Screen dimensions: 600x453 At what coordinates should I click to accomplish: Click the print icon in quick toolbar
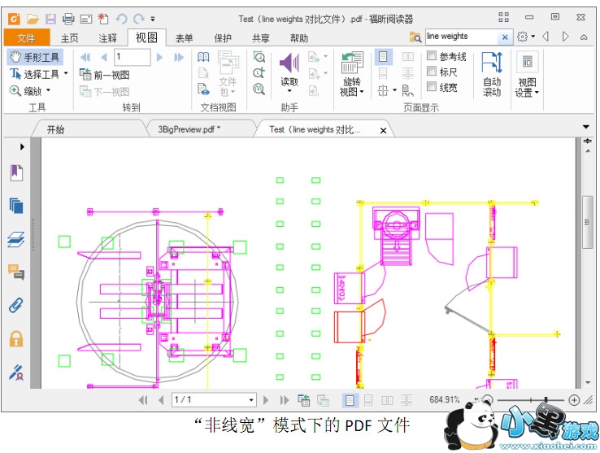click(68, 19)
